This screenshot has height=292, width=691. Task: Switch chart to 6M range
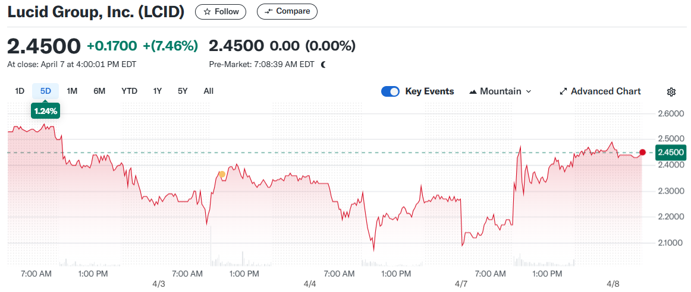[99, 91]
